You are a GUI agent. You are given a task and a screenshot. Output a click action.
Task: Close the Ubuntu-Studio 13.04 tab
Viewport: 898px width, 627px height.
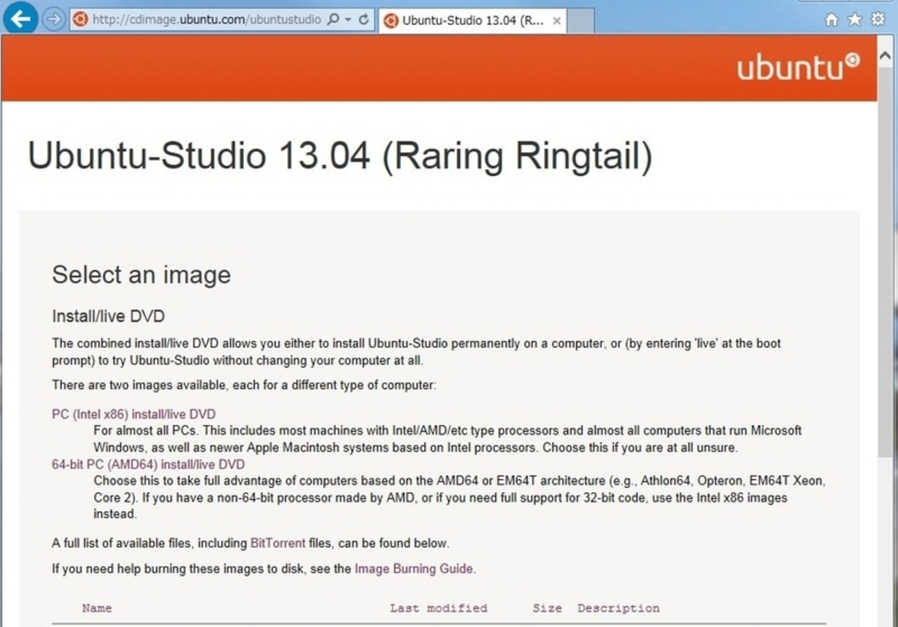pos(556,21)
